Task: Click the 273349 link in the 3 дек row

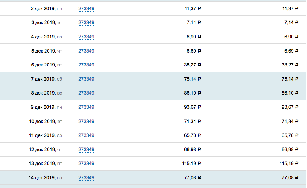Action: [86, 23]
